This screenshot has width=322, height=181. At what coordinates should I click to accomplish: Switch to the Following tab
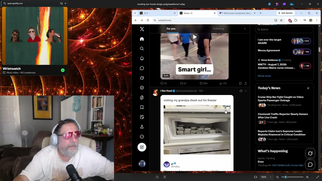click(x=218, y=29)
